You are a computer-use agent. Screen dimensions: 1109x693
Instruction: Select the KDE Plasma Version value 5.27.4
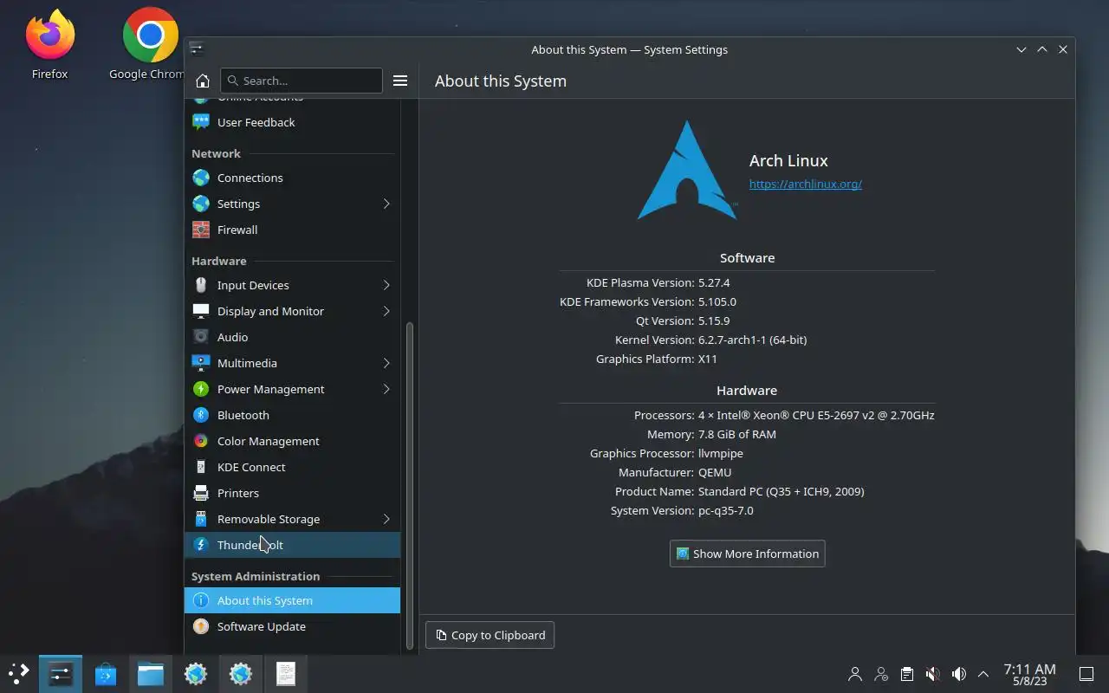click(714, 282)
